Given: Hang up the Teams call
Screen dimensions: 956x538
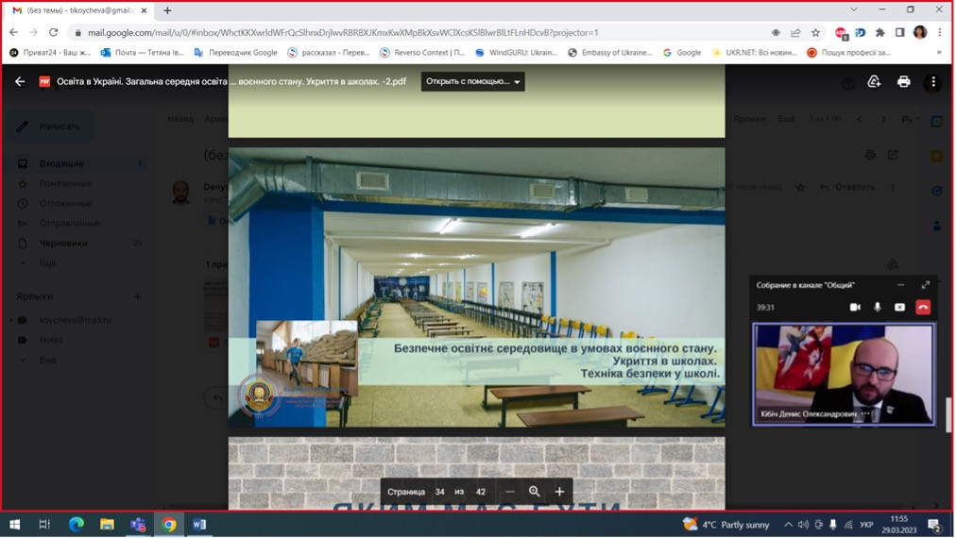Looking at the screenshot, I should click(x=923, y=307).
